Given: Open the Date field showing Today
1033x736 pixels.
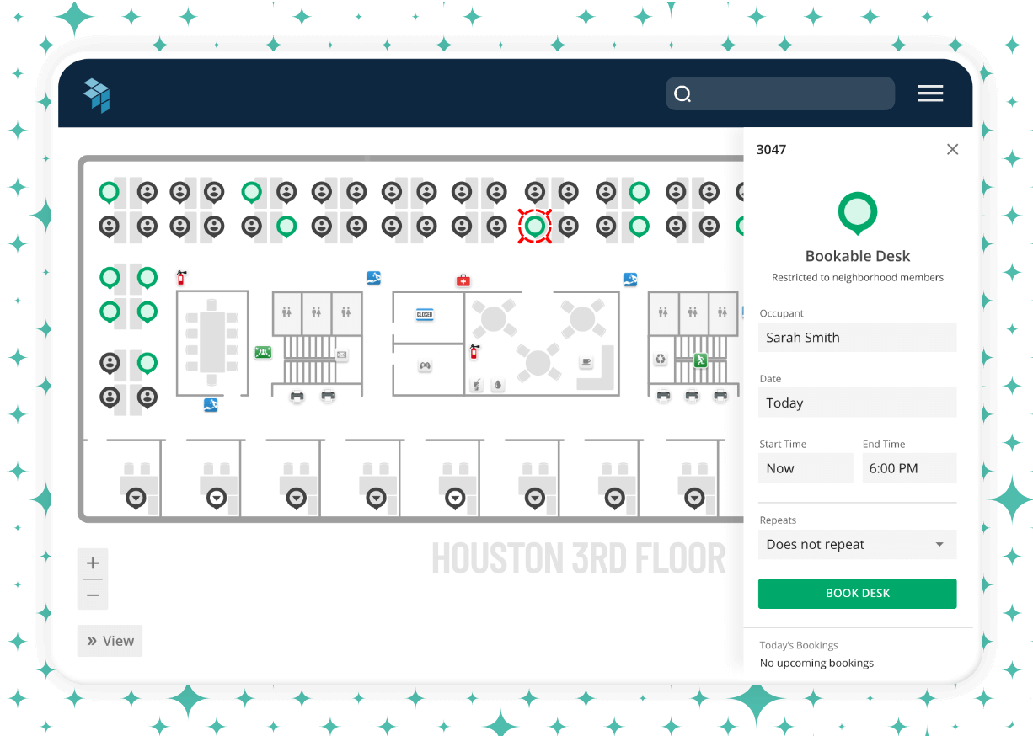Looking at the screenshot, I should pos(858,403).
